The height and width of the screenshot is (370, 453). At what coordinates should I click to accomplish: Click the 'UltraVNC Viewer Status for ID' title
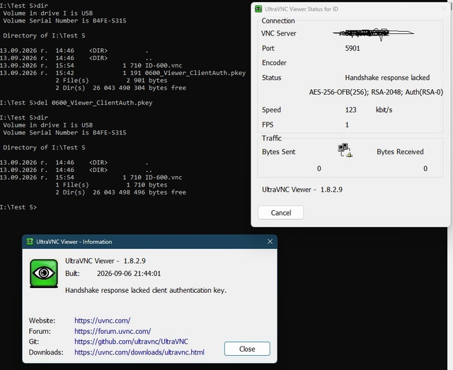click(x=302, y=9)
